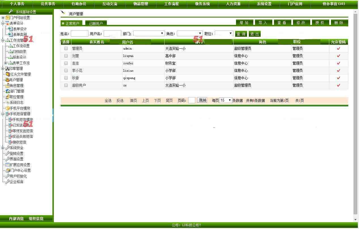Click the 系统日志 icon in sidebar
Image resolution: width=359 pixels, height=229 pixels.
[x=8, y=102]
